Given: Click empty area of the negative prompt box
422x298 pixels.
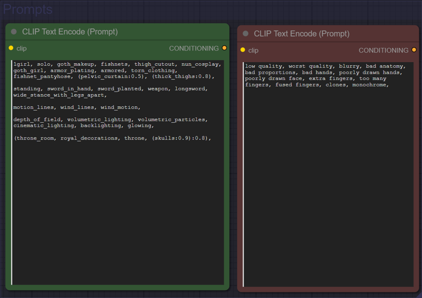Looking at the screenshot, I should pos(327,184).
